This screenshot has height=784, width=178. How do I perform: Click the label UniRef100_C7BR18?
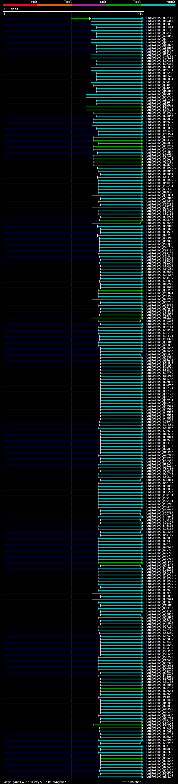160,740
